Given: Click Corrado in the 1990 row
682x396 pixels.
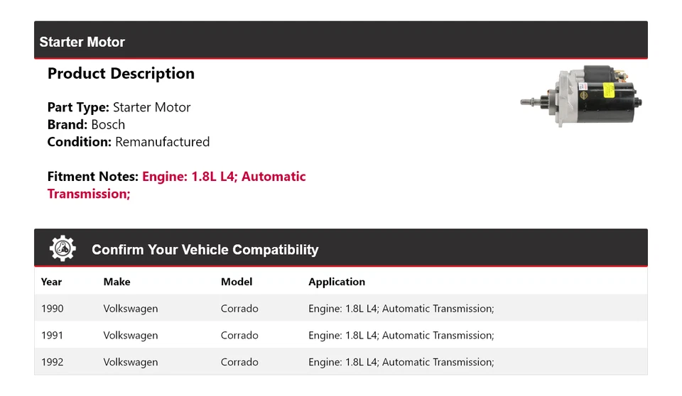Looking at the screenshot, I should click(239, 309).
